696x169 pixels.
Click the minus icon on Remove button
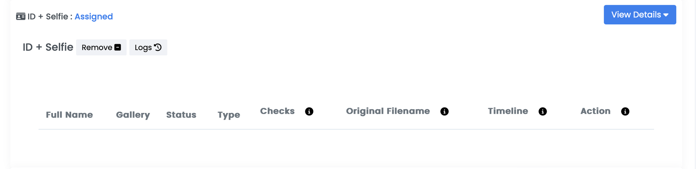(118, 47)
